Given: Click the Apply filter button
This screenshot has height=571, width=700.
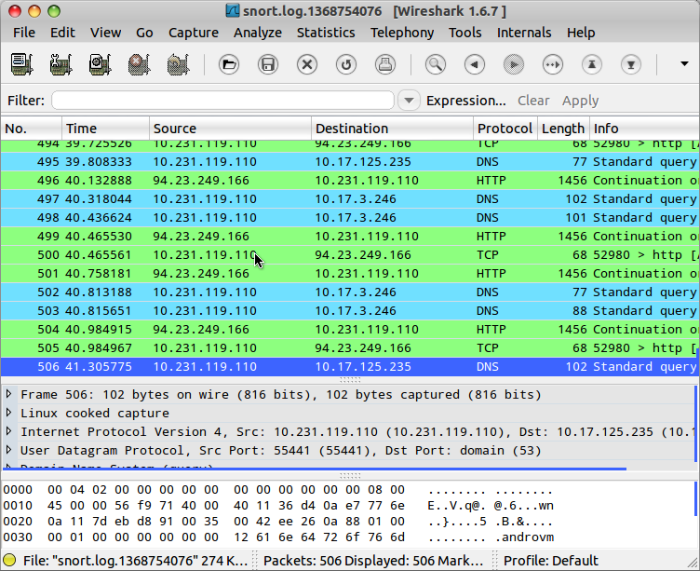Looking at the screenshot, I should tap(580, 101).
